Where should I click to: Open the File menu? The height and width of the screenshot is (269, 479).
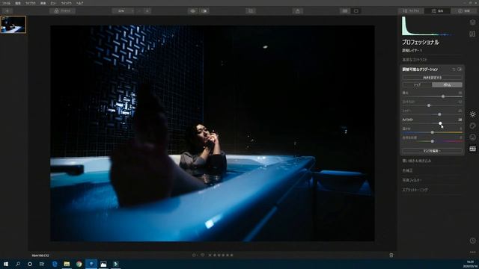click(6, 3)
